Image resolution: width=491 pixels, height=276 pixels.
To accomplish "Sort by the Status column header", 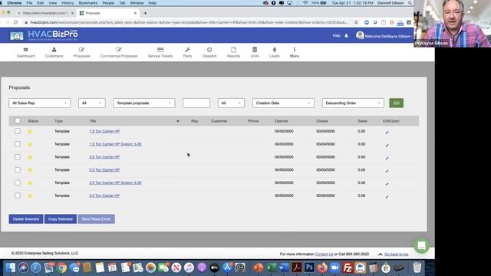I will (x=33, y=121).
